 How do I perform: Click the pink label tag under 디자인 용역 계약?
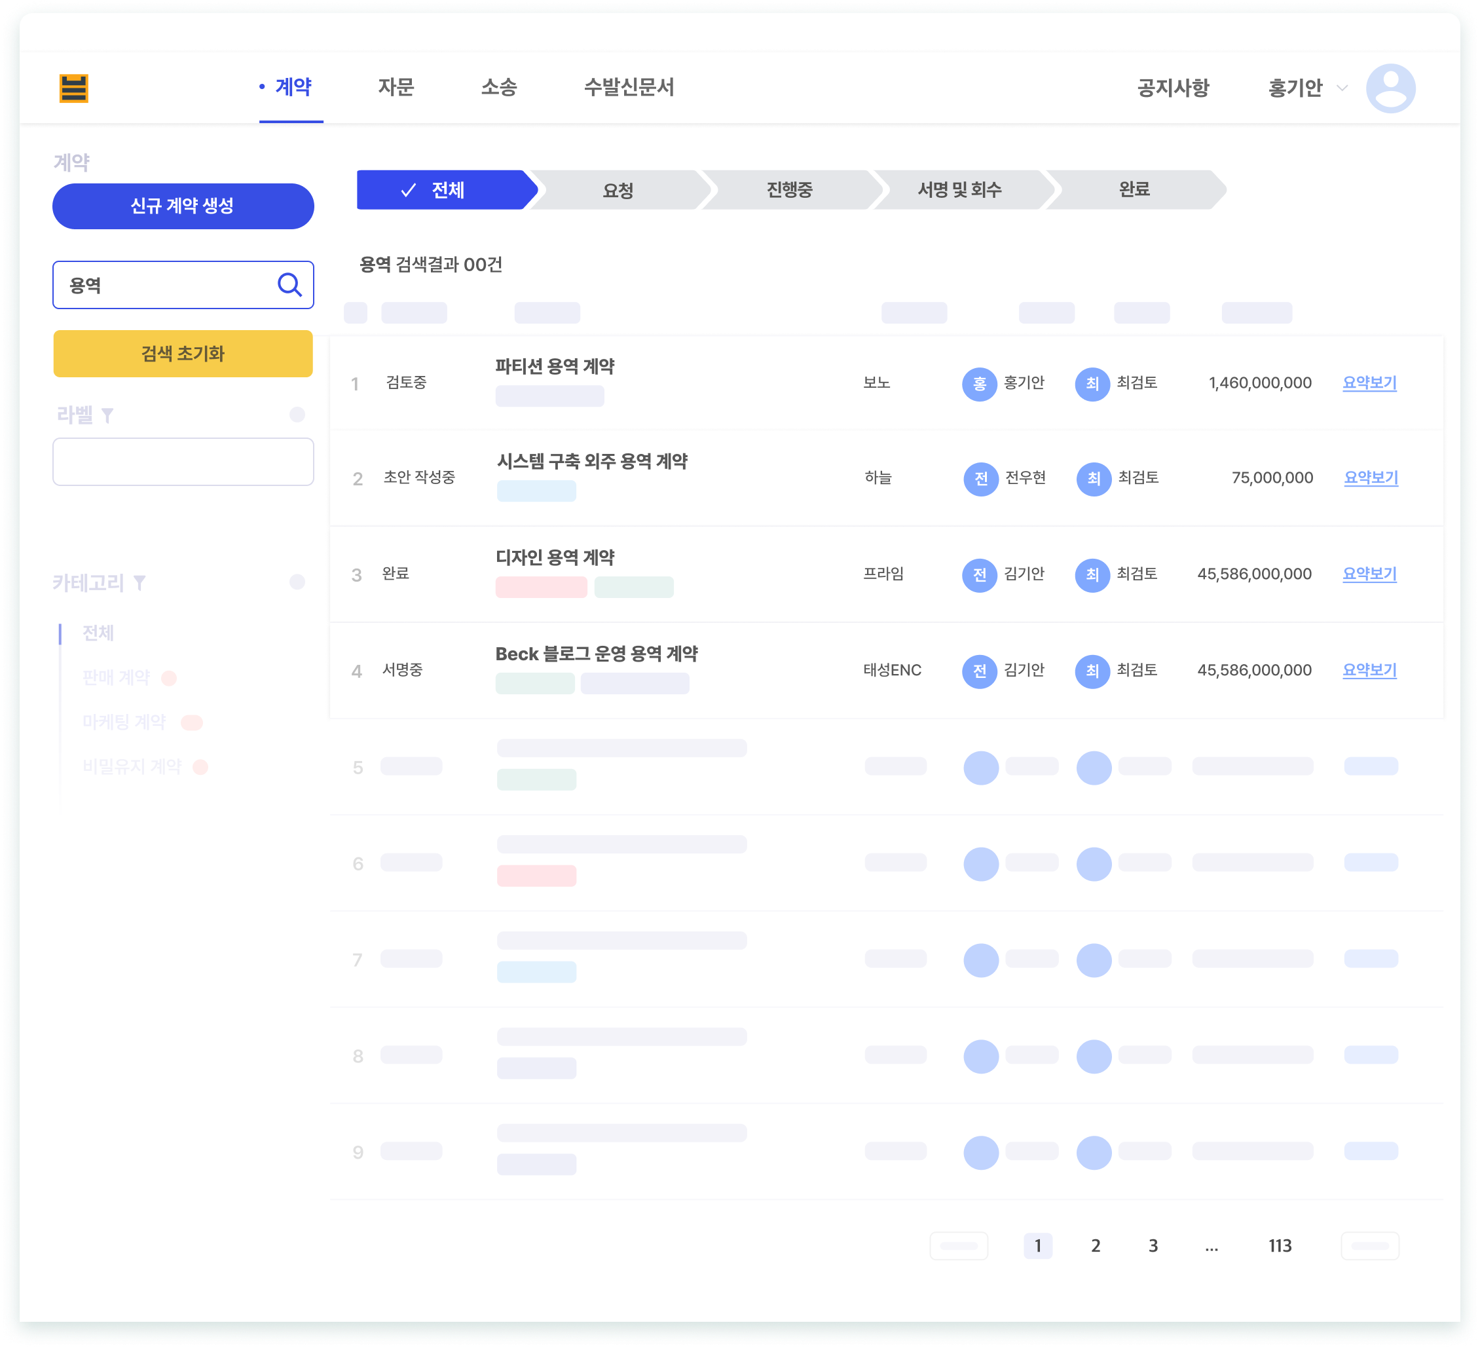[541, 588]
